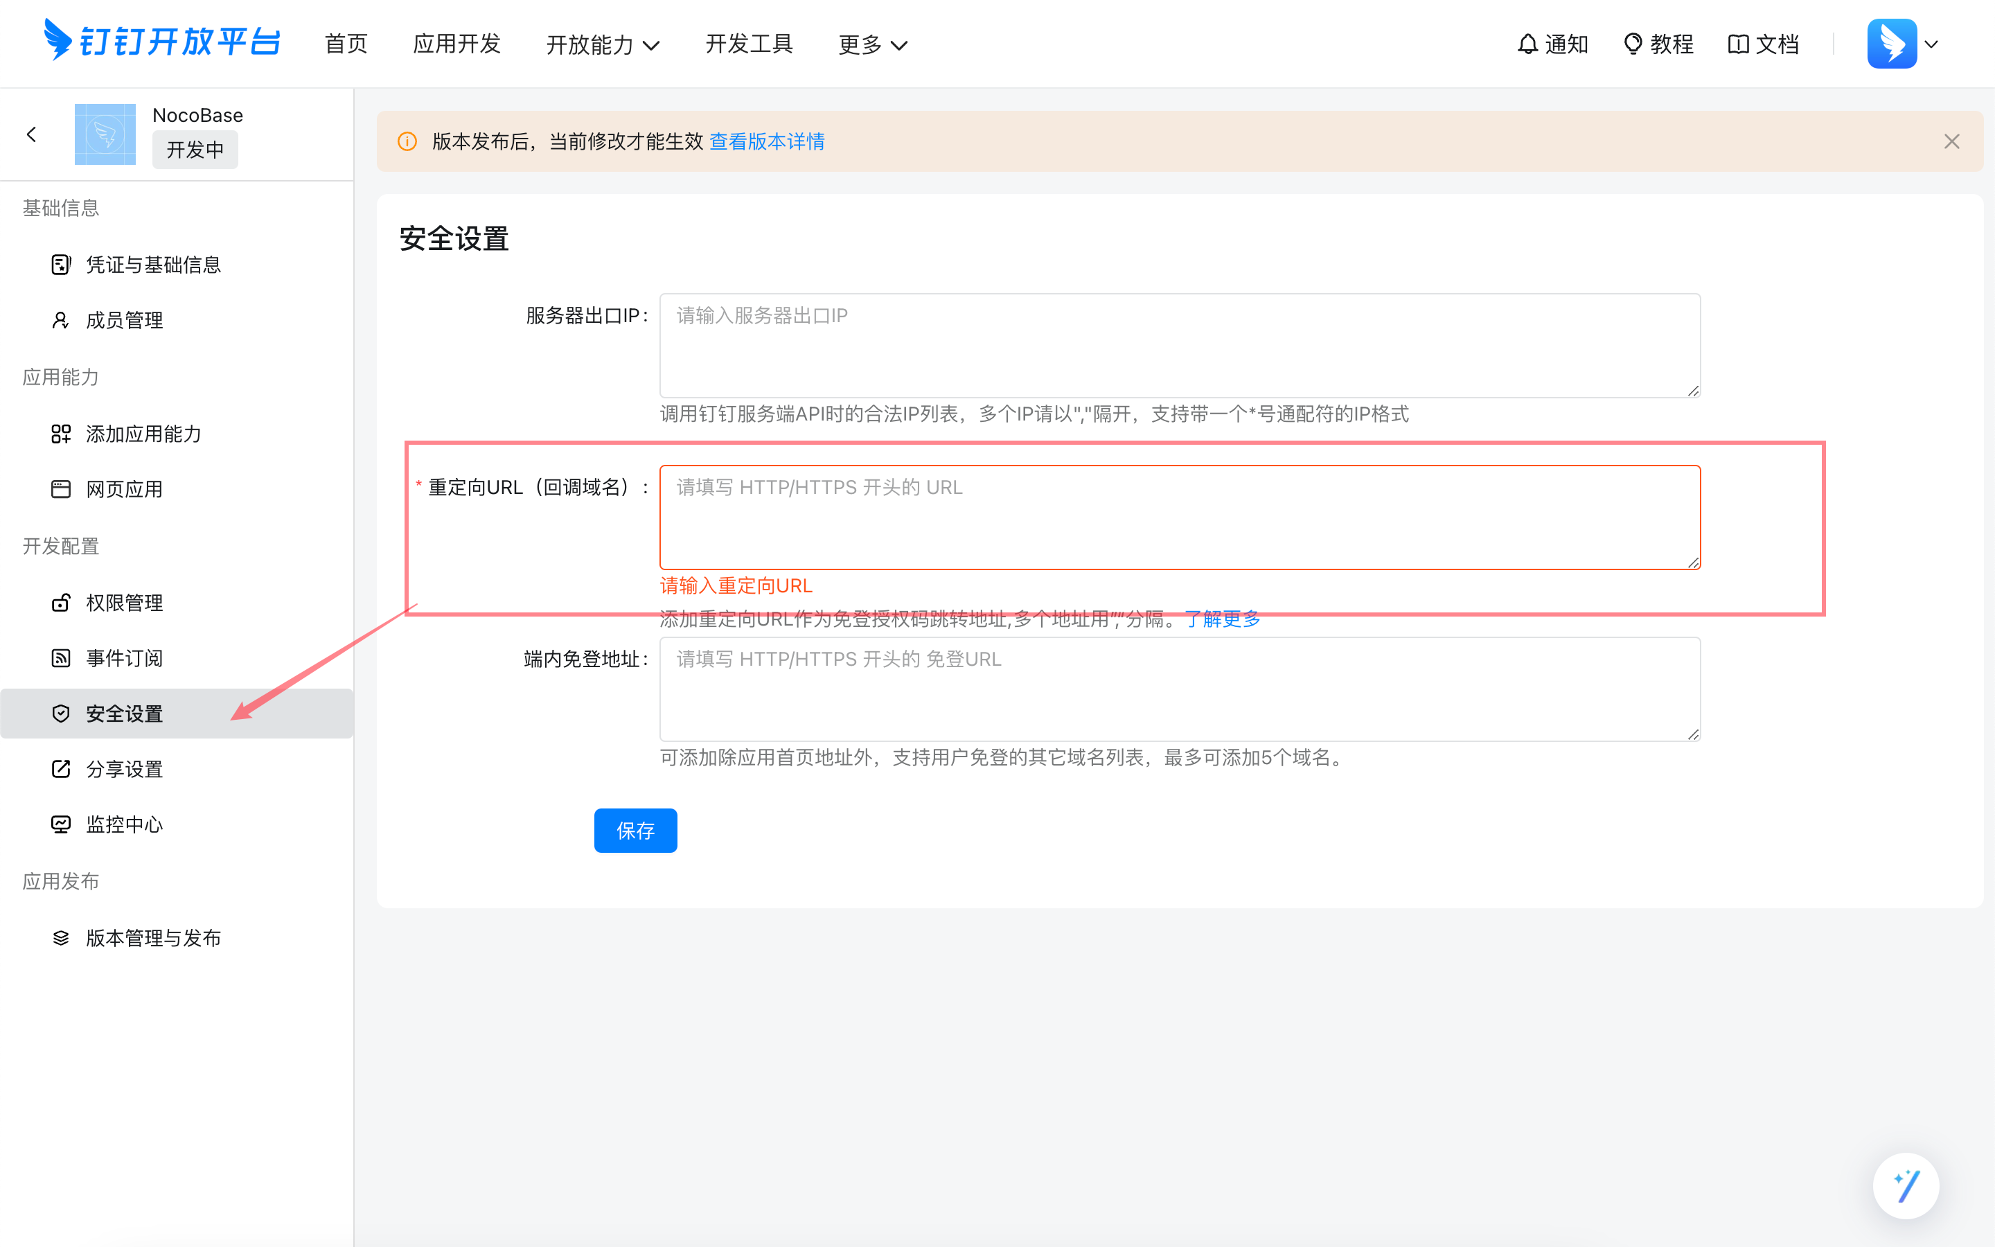The width and height of the screenshot is (1995, 1247).
Task: Open tutorials via lightbulb icon
Action: coord(1632,44)
